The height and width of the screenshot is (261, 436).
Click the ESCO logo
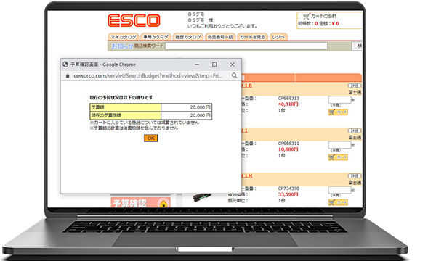134,21
